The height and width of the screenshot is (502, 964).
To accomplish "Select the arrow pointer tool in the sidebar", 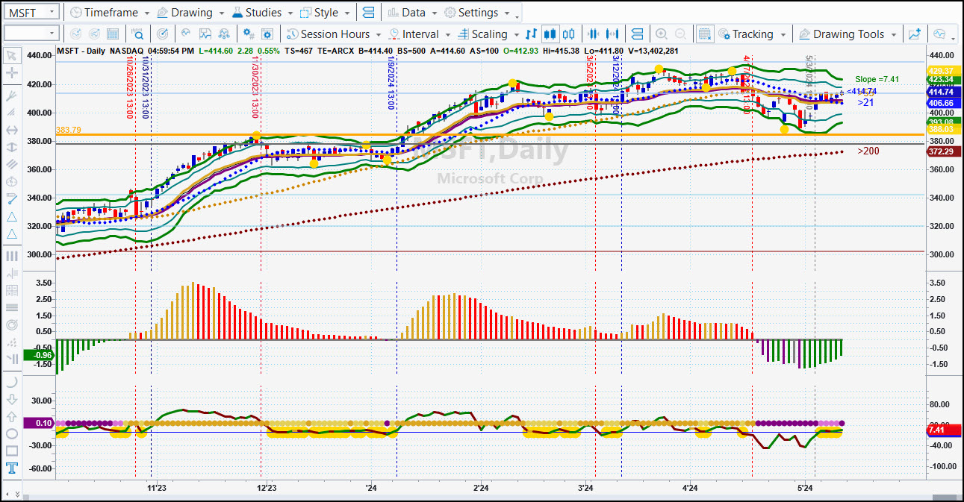I will pyautogui.click(x=11, y=55).
